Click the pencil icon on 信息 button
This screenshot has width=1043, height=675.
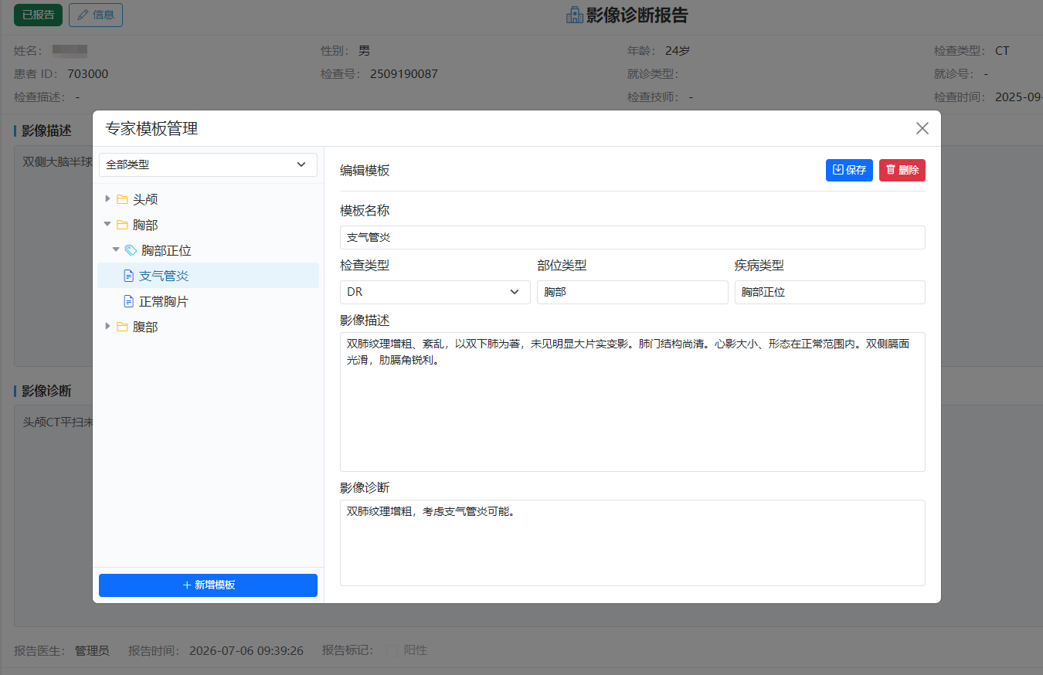point(83,15)
